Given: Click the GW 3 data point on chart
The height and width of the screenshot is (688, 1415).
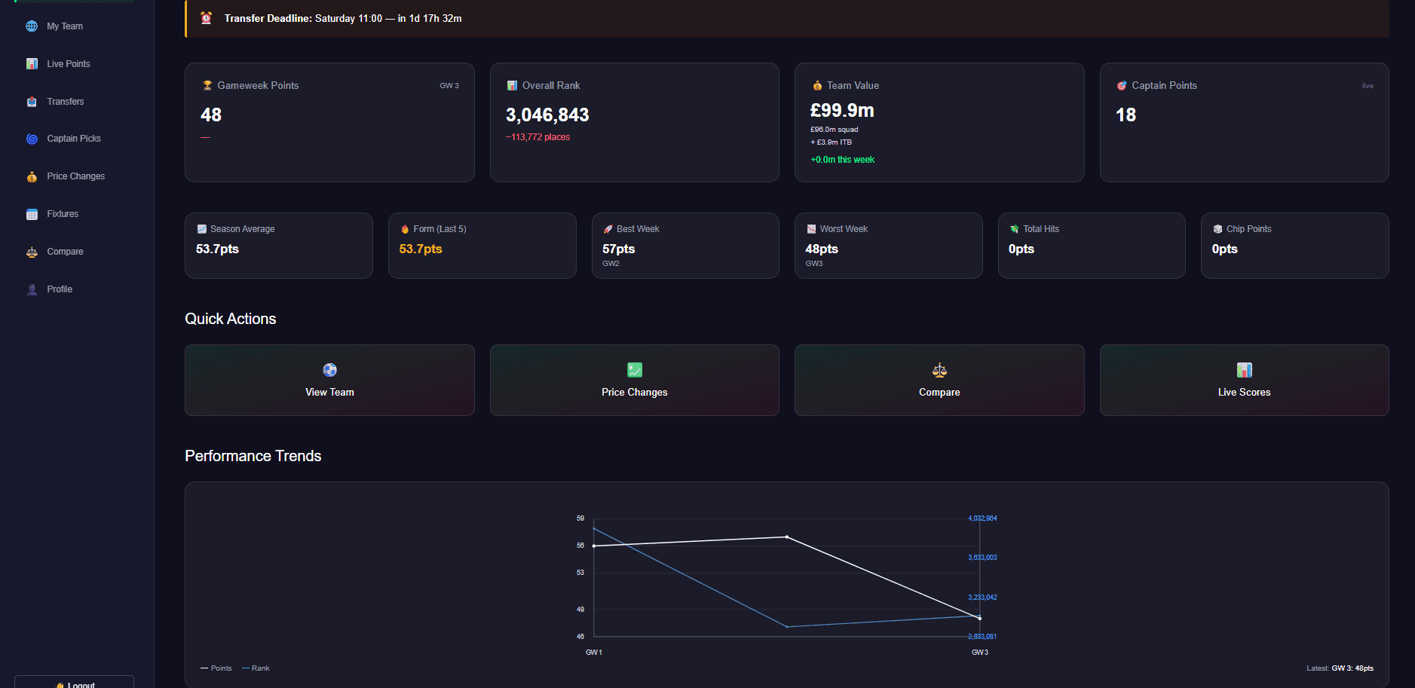Looking at the screenshot, I should coord(979,618).
